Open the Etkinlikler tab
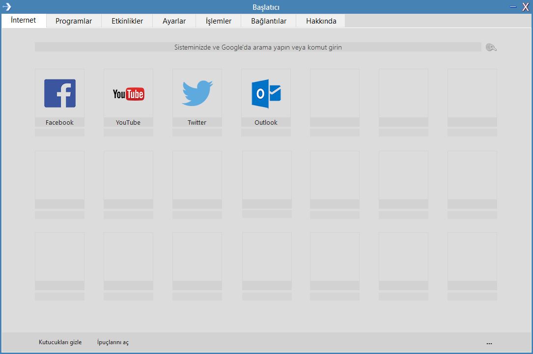 [127, 21]
